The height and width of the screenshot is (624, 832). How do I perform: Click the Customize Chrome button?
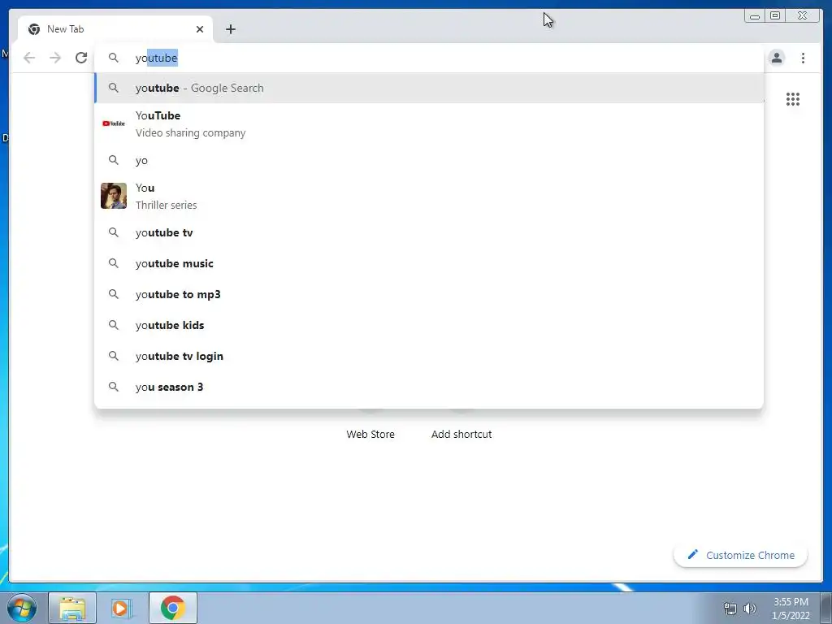(741, 555)
